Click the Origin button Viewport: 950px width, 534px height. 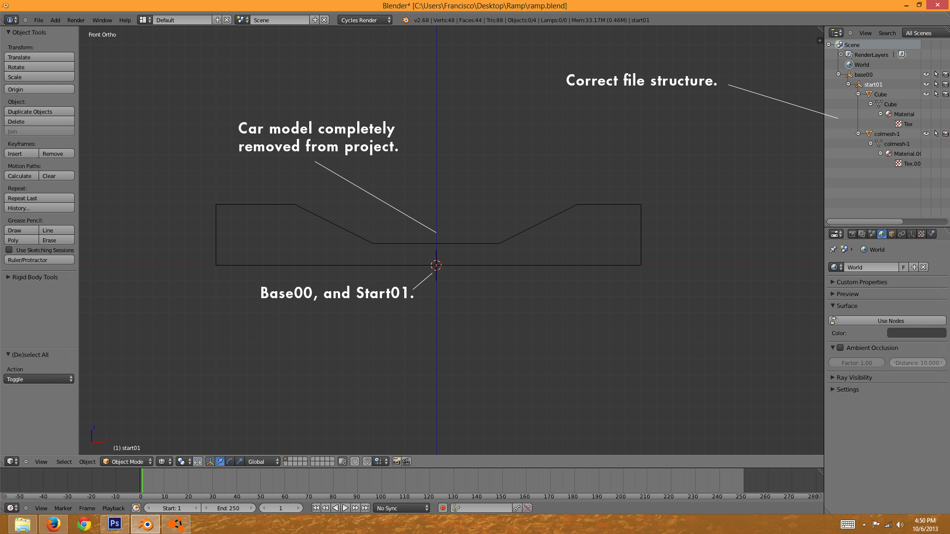39,89
